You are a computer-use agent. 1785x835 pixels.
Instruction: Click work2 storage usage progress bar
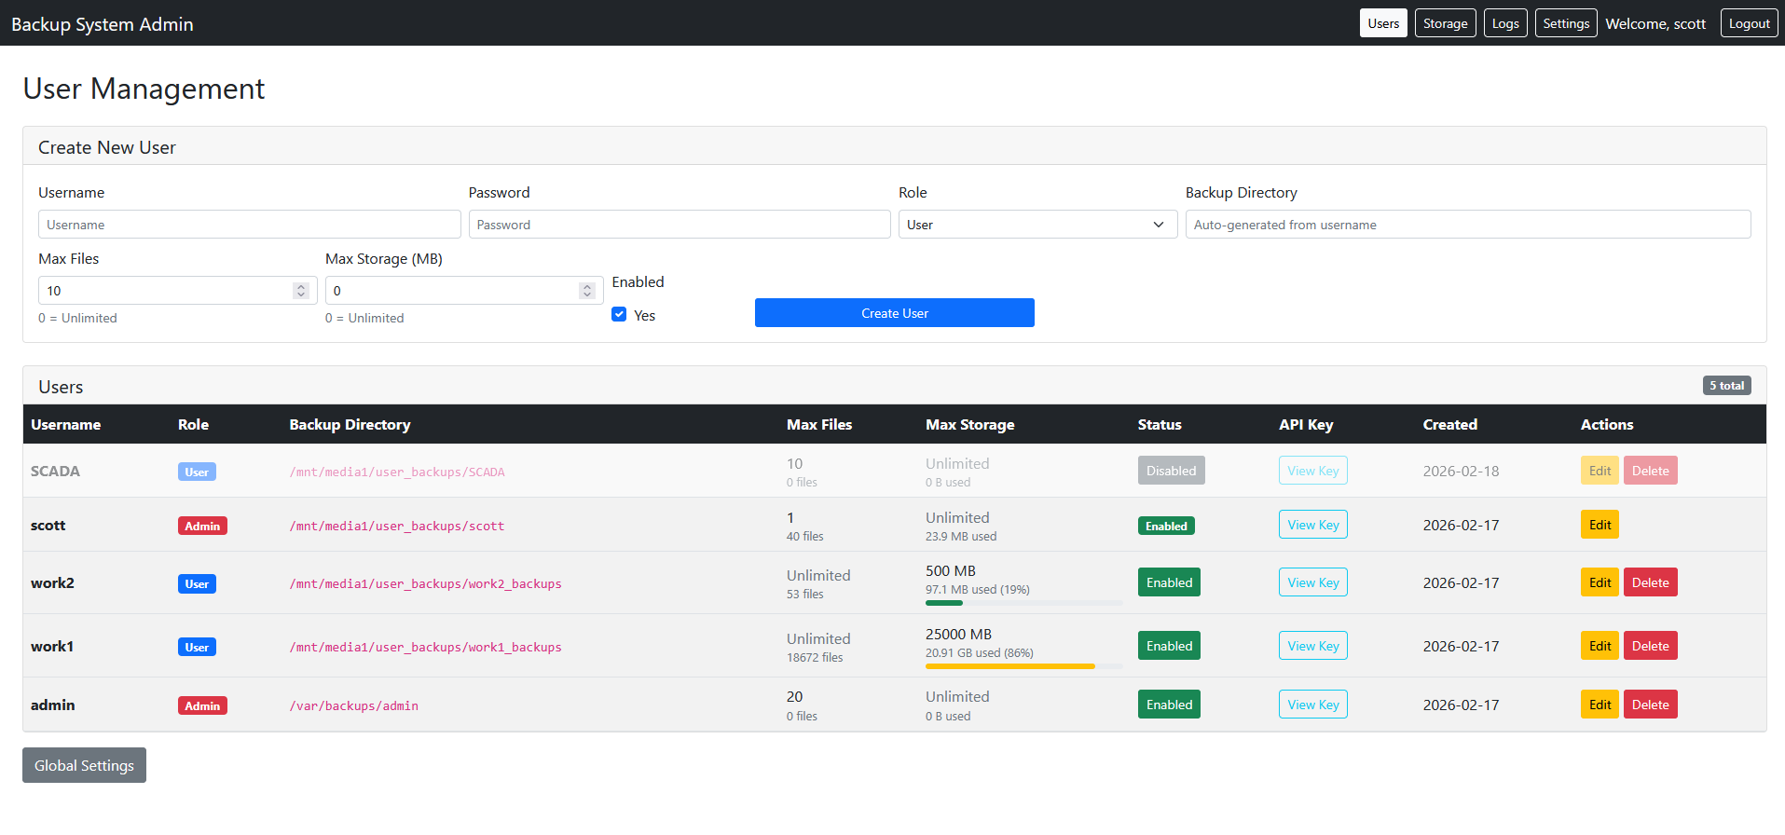tap(1023, 603)
